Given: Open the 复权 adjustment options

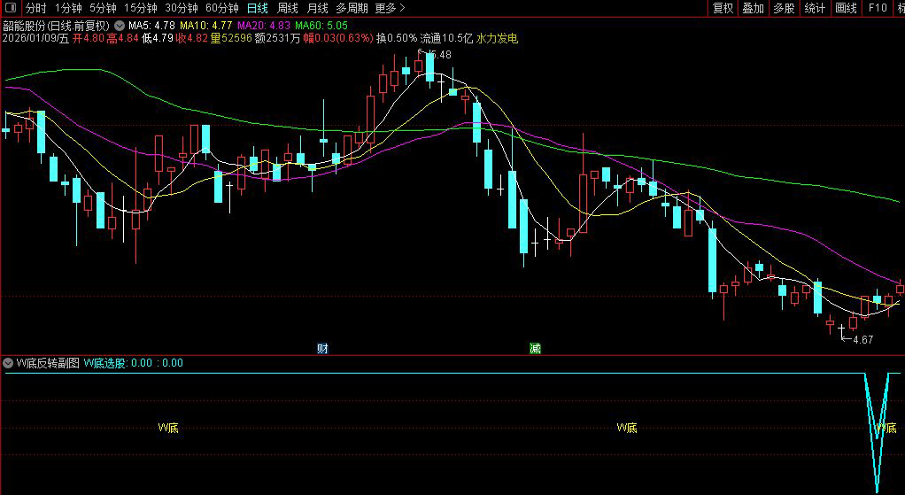Looking at the screenshot, I should pyautogui.click(x=723, y=8).
